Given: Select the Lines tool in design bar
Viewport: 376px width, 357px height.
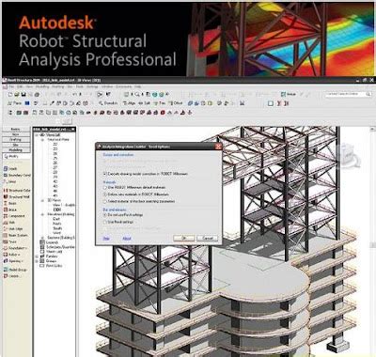Looking at the screenshot, I should point(9,181).
